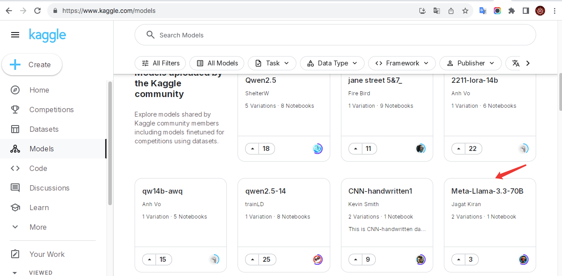This screenshot has height=276, width=562.
Task: Click the Your Work pencil icon
Action: coord(15,254)
